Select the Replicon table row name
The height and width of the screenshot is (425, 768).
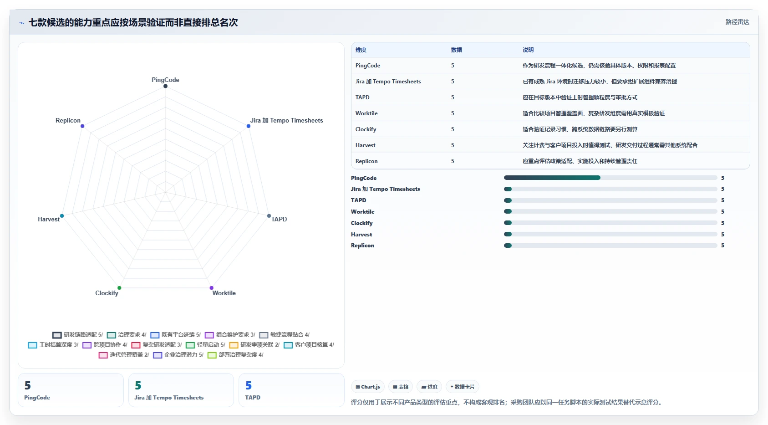[x=366, y=161]
